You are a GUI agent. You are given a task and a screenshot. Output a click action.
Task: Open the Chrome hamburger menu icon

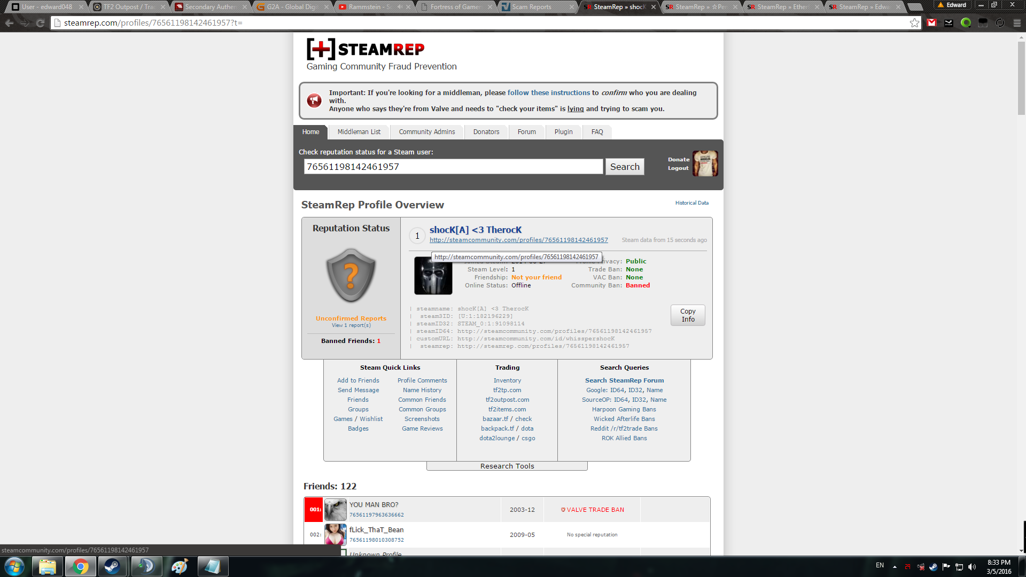[1017, 23]
